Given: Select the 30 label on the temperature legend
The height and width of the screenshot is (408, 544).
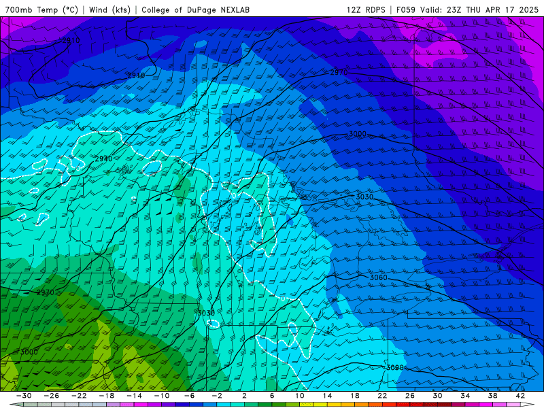Looking at the screenshot, I should pyautogui.click(x=437, y=396).
